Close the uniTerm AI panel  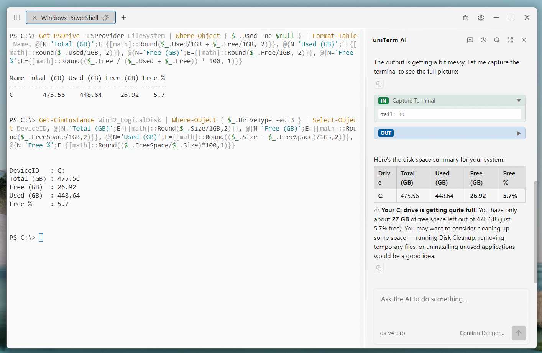(524, 40)
